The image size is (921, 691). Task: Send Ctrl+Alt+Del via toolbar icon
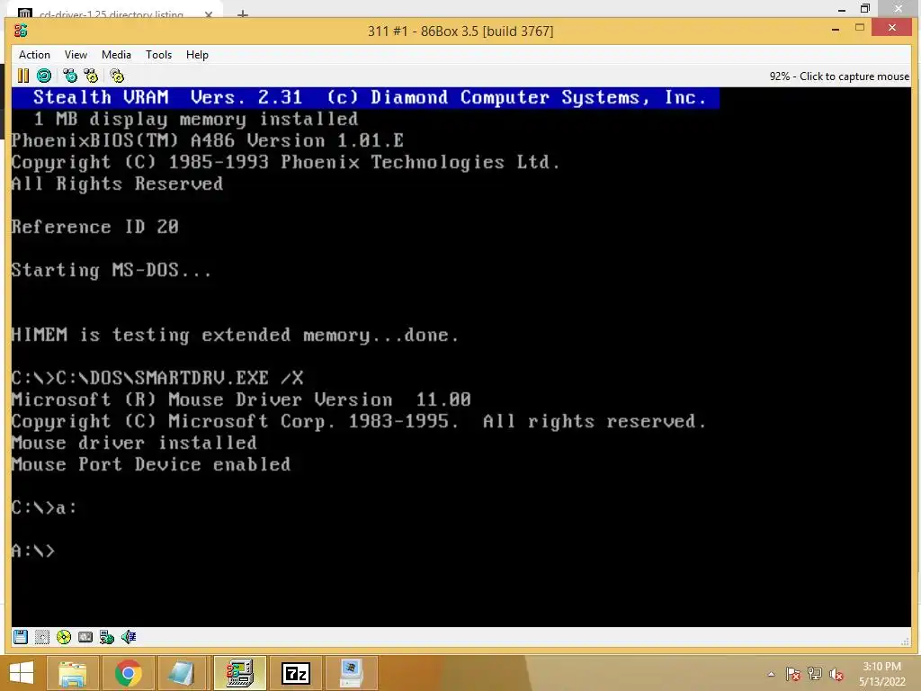(70, 76)
